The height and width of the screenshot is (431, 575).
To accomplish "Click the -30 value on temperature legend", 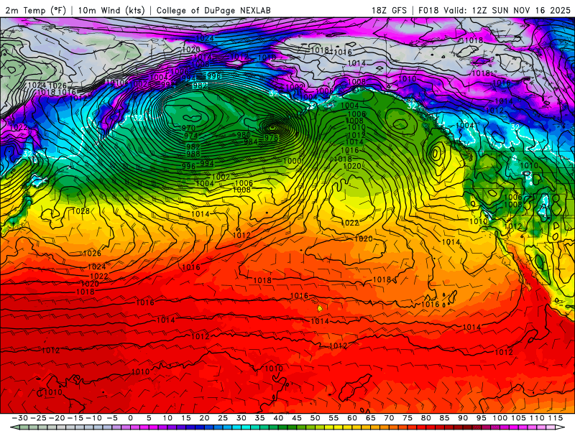I will pyautogui.click(x=20, y=418).
